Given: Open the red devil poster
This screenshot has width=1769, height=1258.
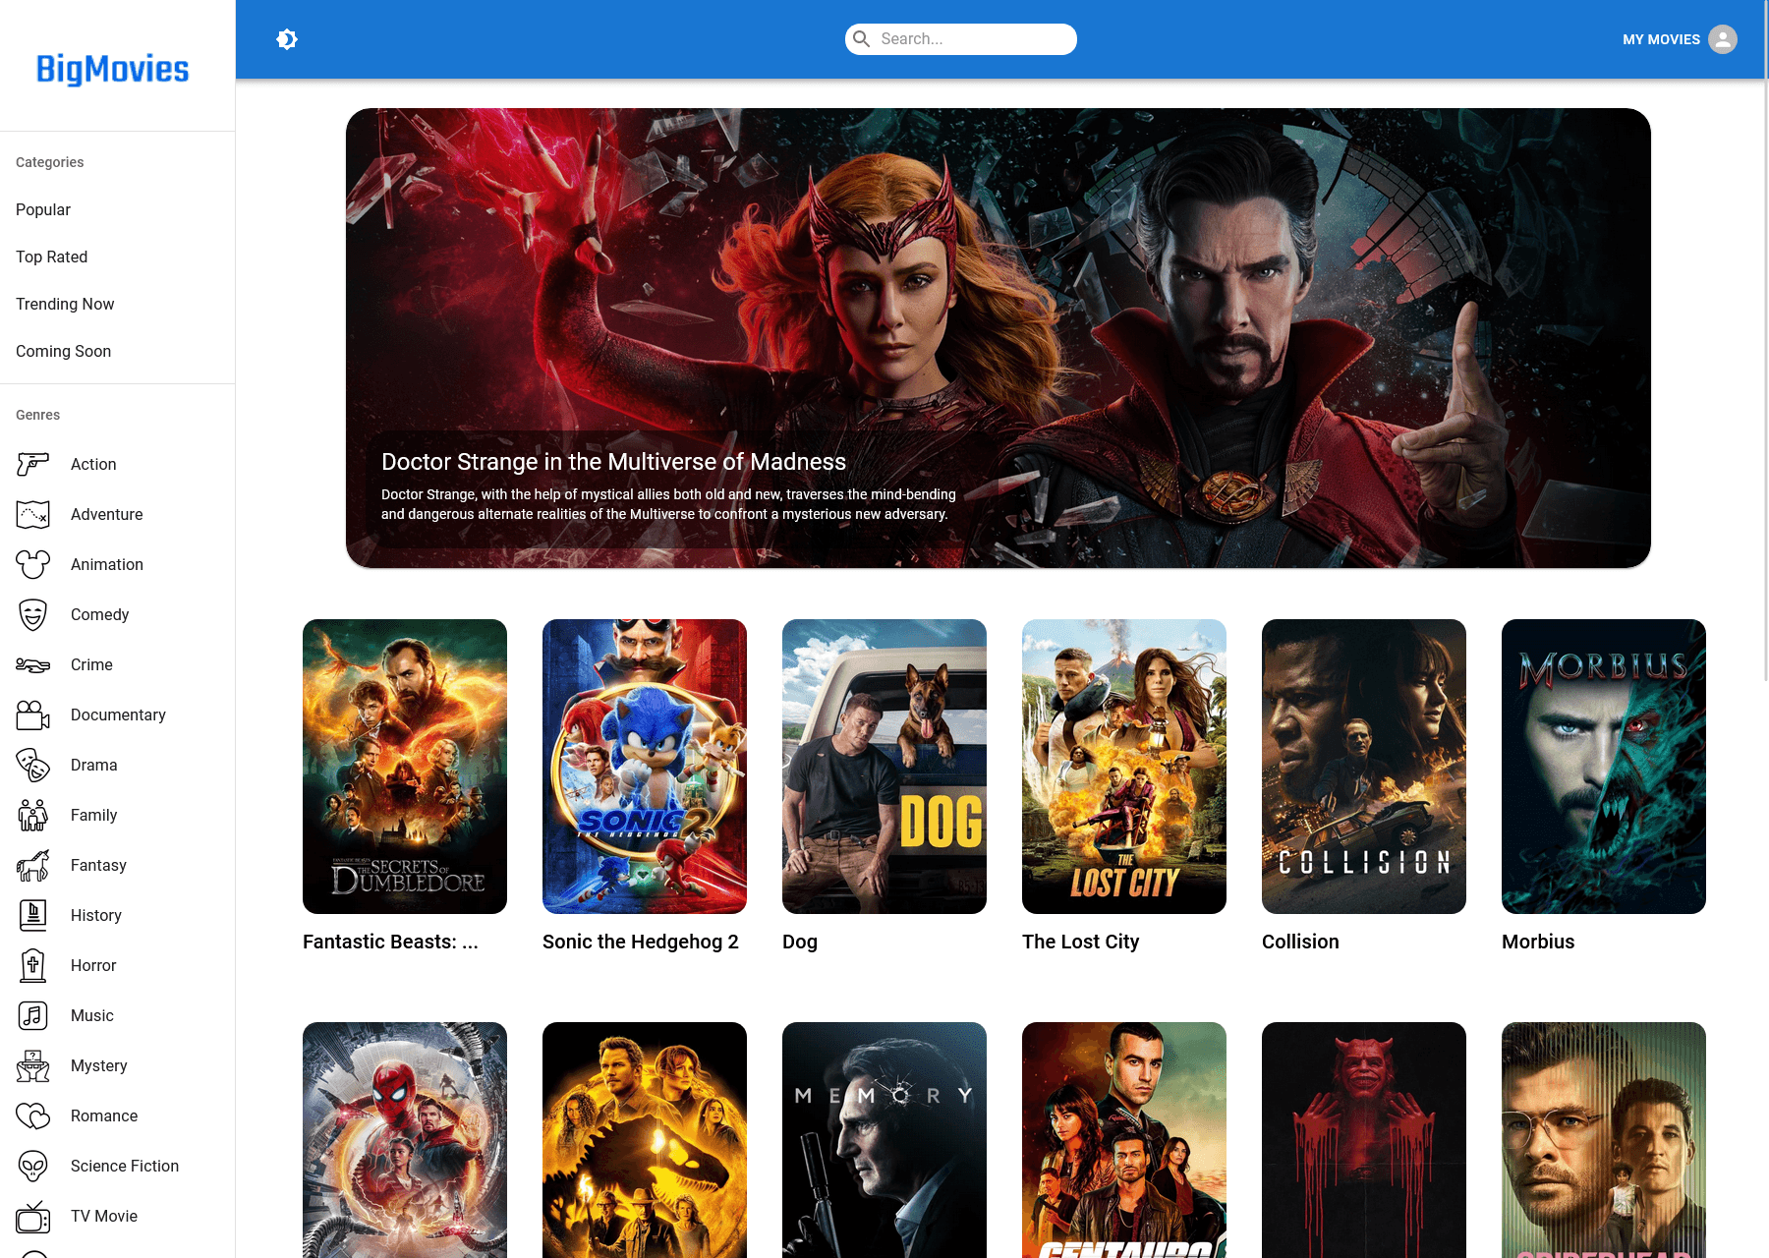Looking at the screenshot, I should (x=1364, y=1140).
